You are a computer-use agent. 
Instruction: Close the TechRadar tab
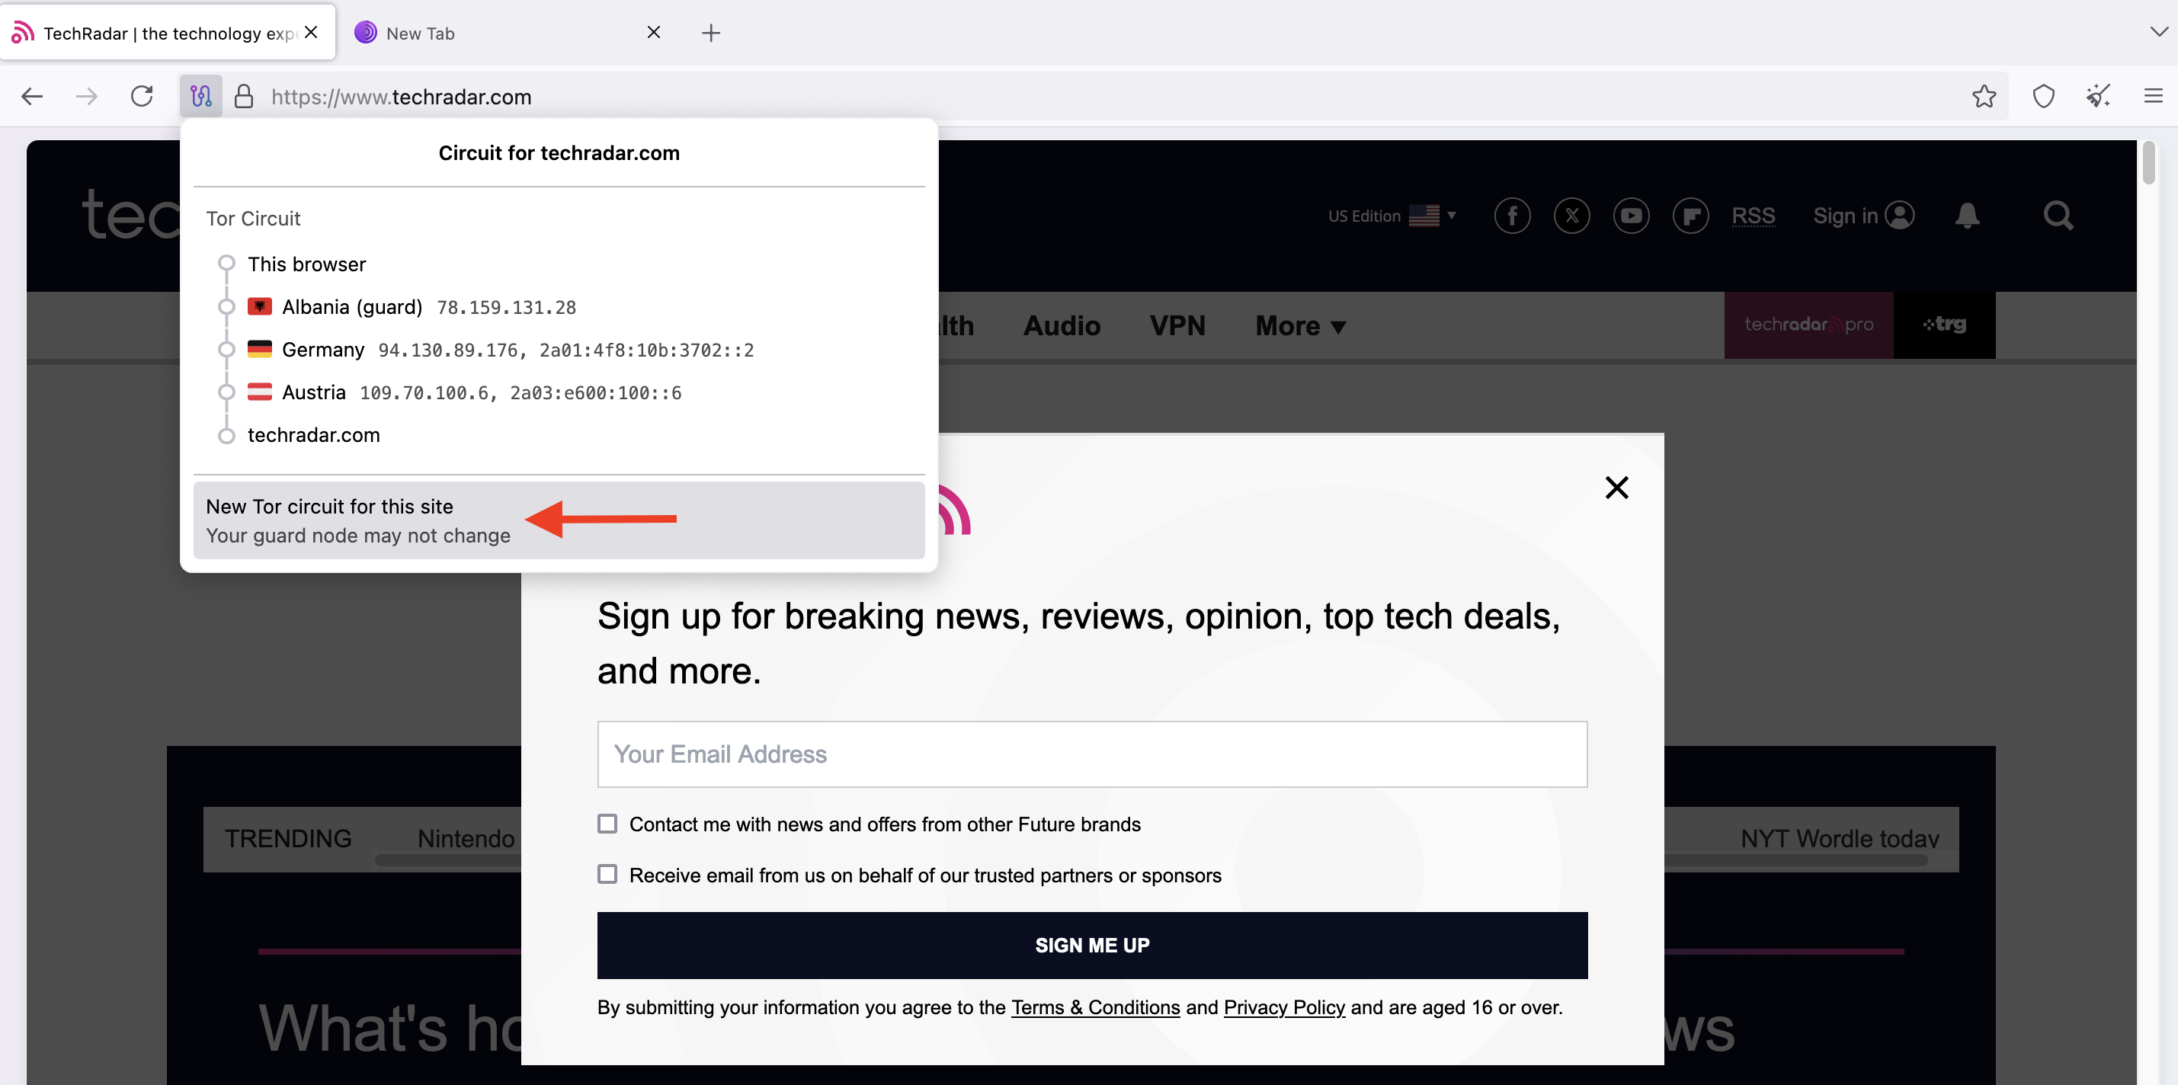point(311,32)
